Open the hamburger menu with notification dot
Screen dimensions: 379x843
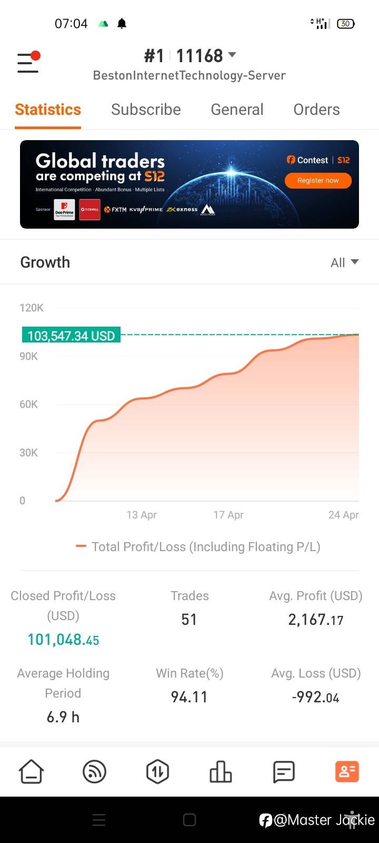coord(28,63)
